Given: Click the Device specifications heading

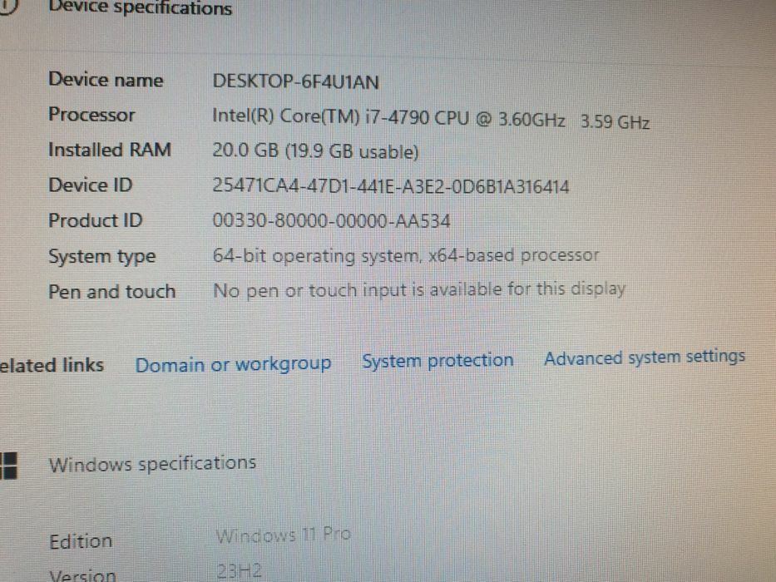Looking at the screenshot, I should click(140, 8).
